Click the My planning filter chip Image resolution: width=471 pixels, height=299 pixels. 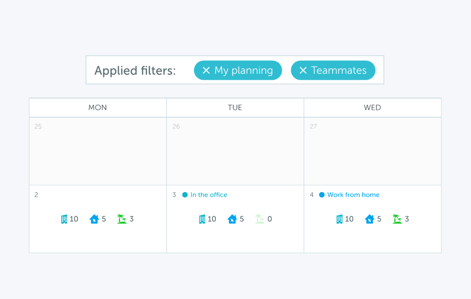[x=238, y=70]
